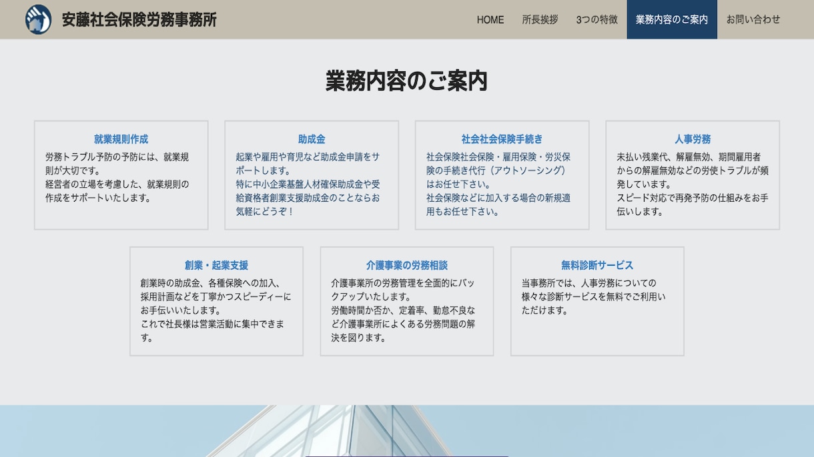The image size is (814, 457).
Task: Click the text 未払い残業代、解雇無効、期間雇用者
Action: click(689, 157)
